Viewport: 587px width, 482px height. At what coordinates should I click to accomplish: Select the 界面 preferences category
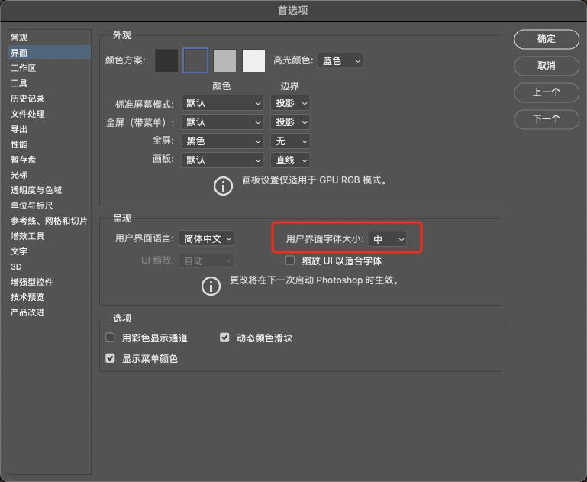pyautogui.click(x=50, y=53)
